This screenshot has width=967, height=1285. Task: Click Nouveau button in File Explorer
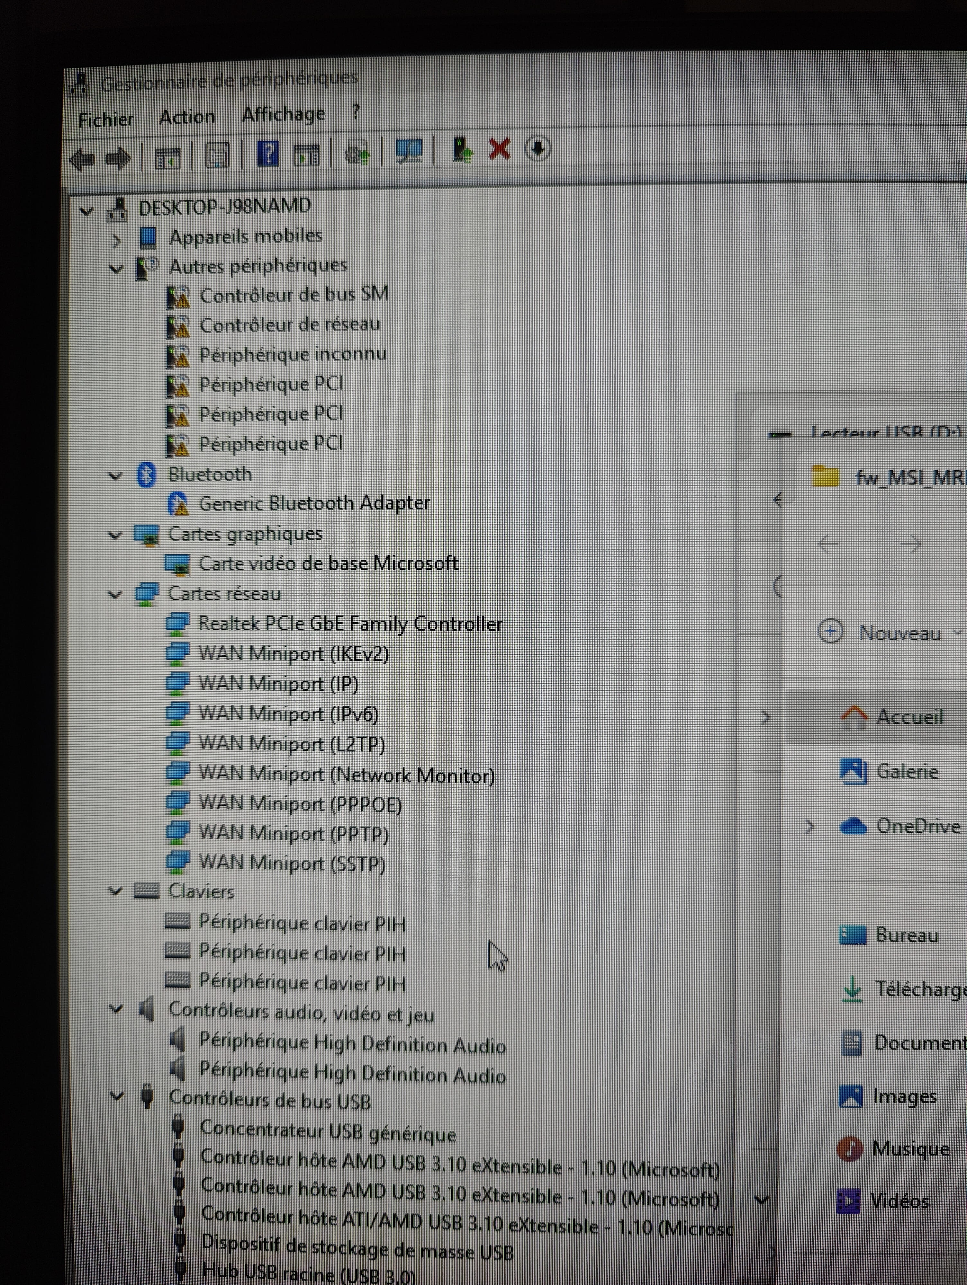click(x=888, y=632)
